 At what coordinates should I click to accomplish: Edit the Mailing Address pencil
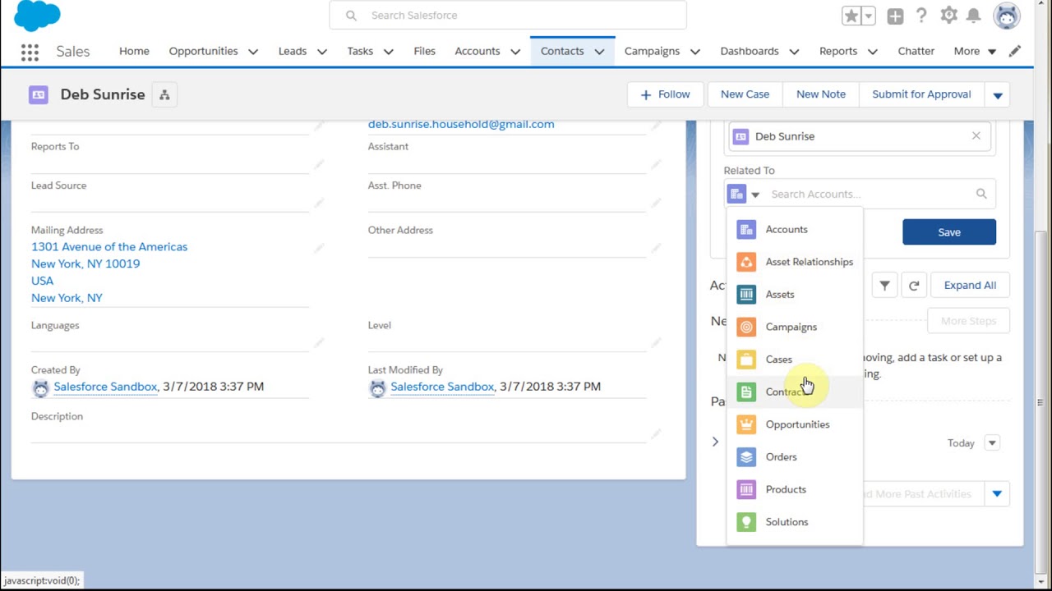click(319, 248)
